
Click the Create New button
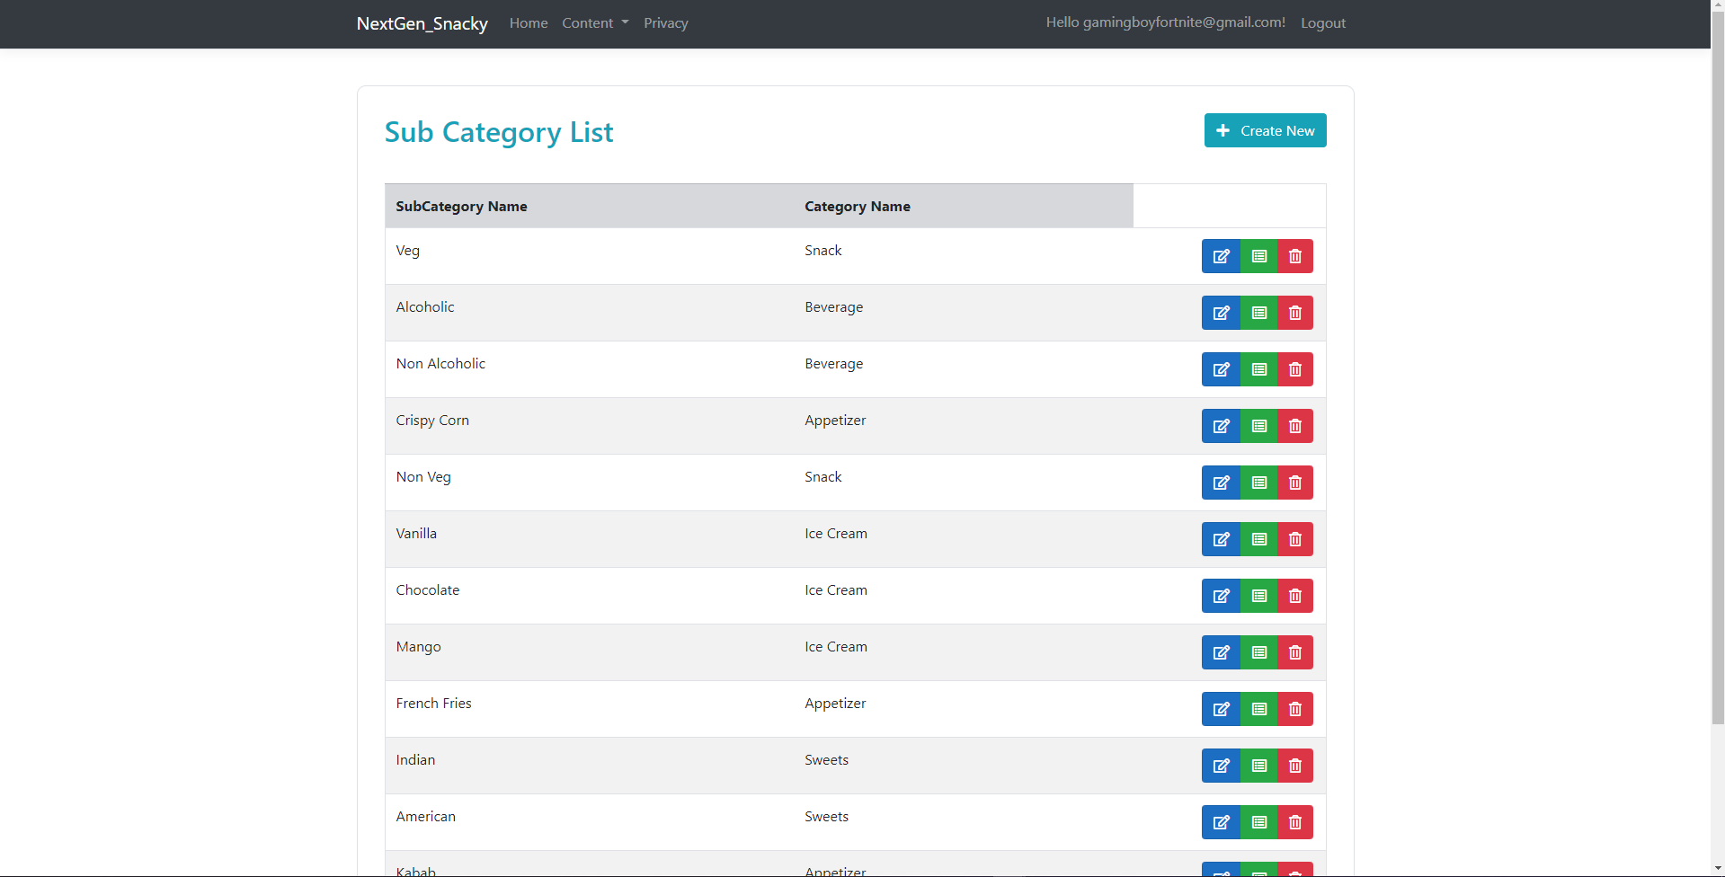[x=1265, y=130]
